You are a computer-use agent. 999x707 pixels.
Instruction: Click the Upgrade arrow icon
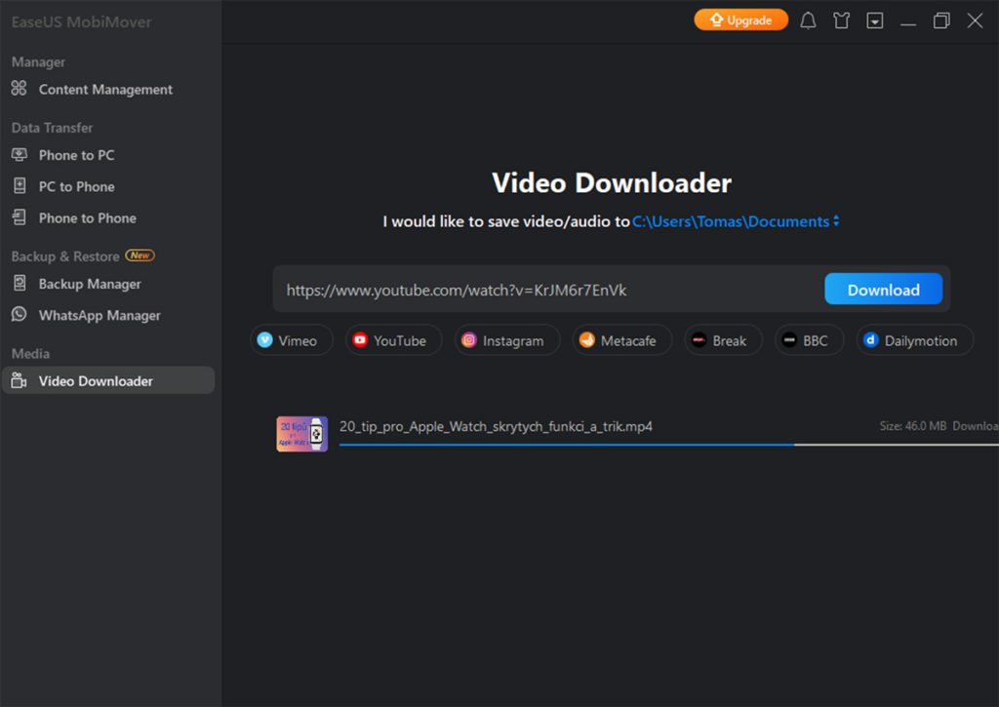click(717, 20)
